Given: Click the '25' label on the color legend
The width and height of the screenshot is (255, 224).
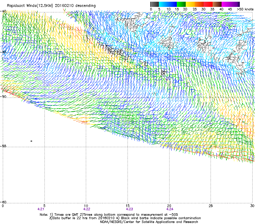Looking at the screenshot, I should [x=195, y=9].
